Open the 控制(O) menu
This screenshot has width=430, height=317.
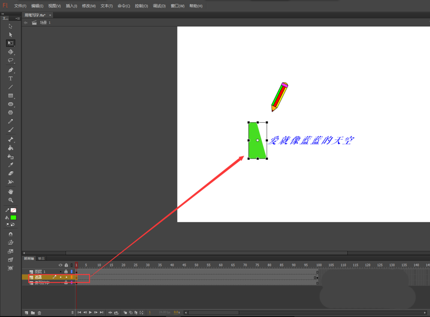[141, 6]
